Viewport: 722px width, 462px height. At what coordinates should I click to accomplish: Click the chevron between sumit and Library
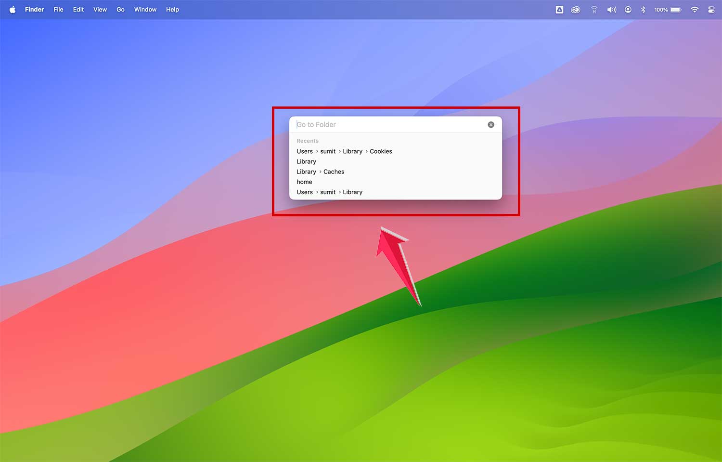(x=339, y=151)
